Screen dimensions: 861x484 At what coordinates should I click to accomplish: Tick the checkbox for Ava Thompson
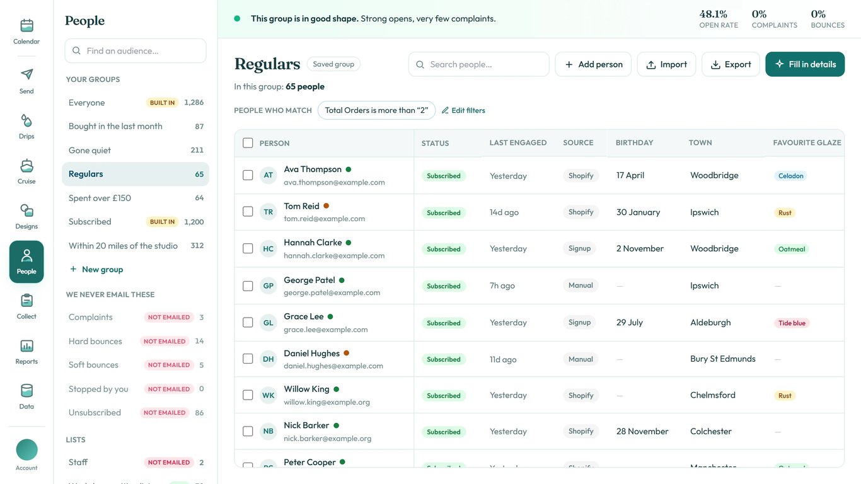(x=248, y=175)
